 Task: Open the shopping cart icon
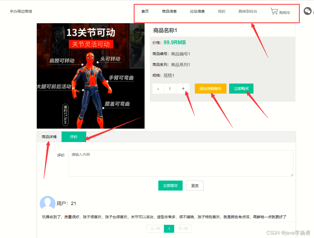coord(274,11)
